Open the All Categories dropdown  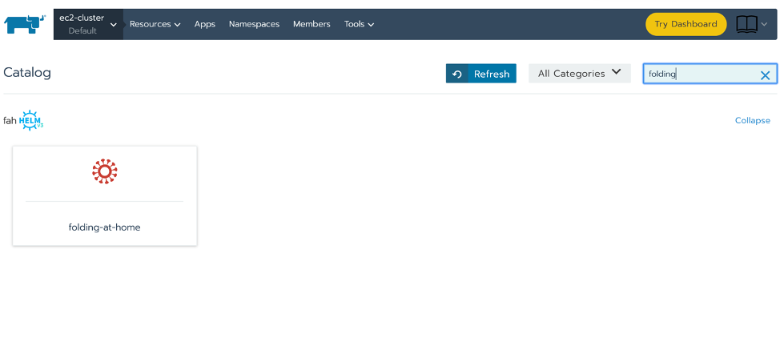pos(579,73)
